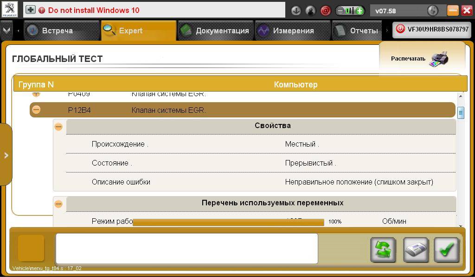Click the green refresh arrows button
The height and width of the screenshot is (277, 475).
tap(383, 250)
